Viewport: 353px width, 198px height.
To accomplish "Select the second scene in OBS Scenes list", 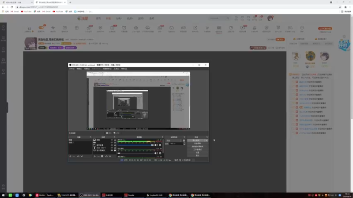I will pyautogui.click(x=80, y=143).
